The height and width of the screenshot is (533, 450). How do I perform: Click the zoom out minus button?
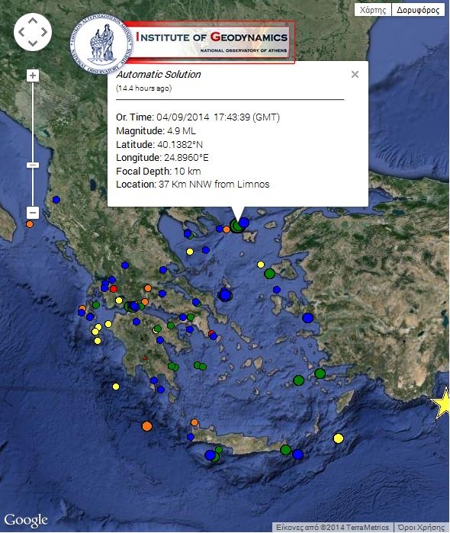pos(33,214)
